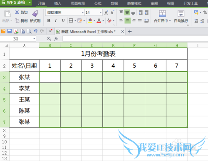This screenshot has height=161, width=208.
Task: Open 合并居中 dropdown arrow
Action: [170, 21]
